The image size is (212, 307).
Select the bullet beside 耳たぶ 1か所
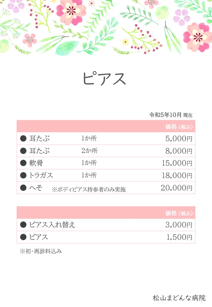[x=23, y=138]
